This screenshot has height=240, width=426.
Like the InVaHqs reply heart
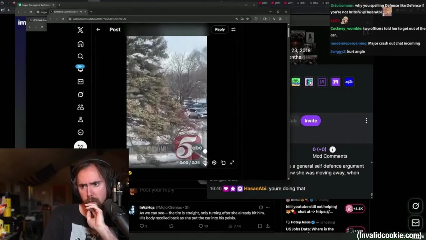[x=201, y=226]
